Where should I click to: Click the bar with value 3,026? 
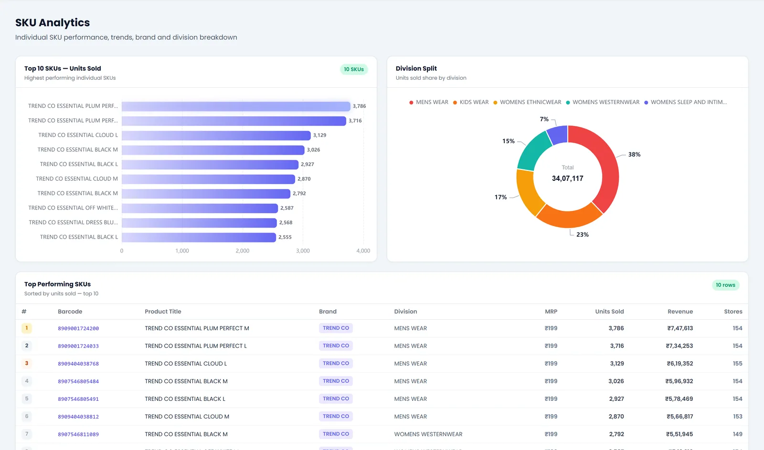[213, 150]
